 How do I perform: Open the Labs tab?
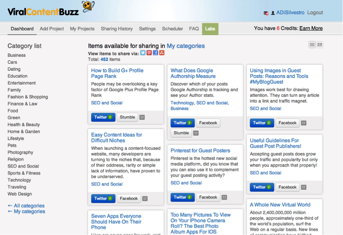(210, 29)
